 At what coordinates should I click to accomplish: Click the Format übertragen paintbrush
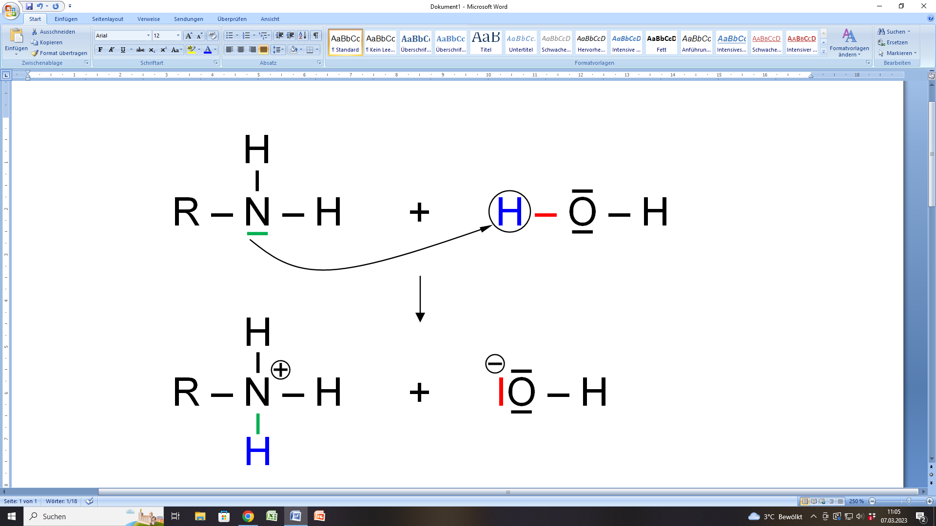point(35,53)
